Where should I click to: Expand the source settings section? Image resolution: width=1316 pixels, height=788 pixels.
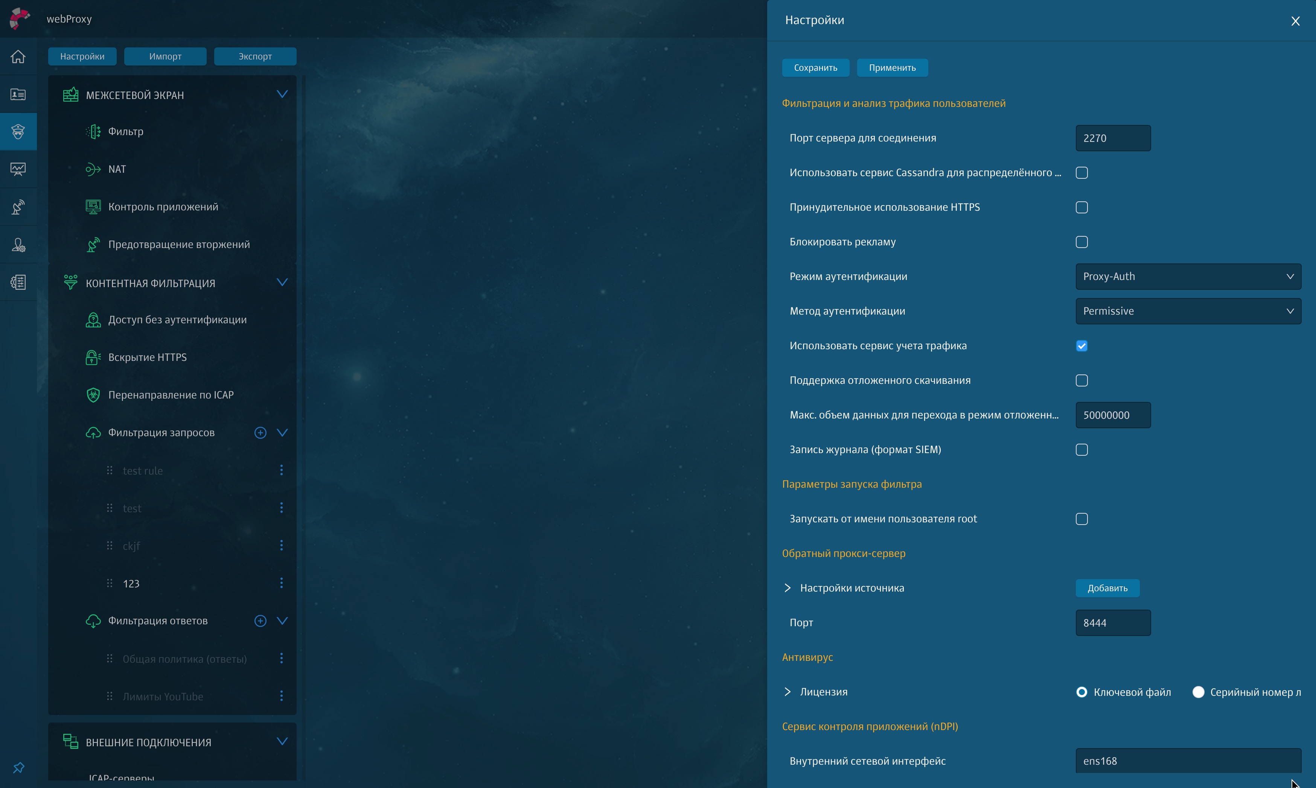[787, 588]
